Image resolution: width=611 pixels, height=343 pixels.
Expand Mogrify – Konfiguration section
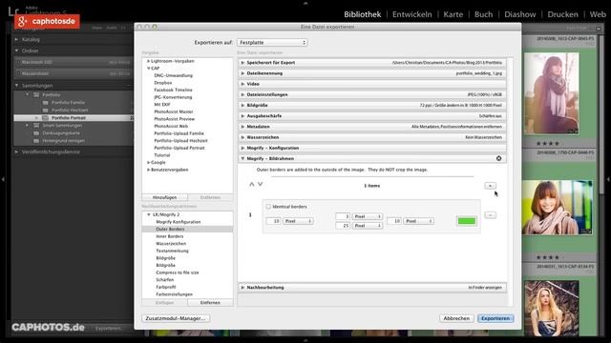click(242, 149)
